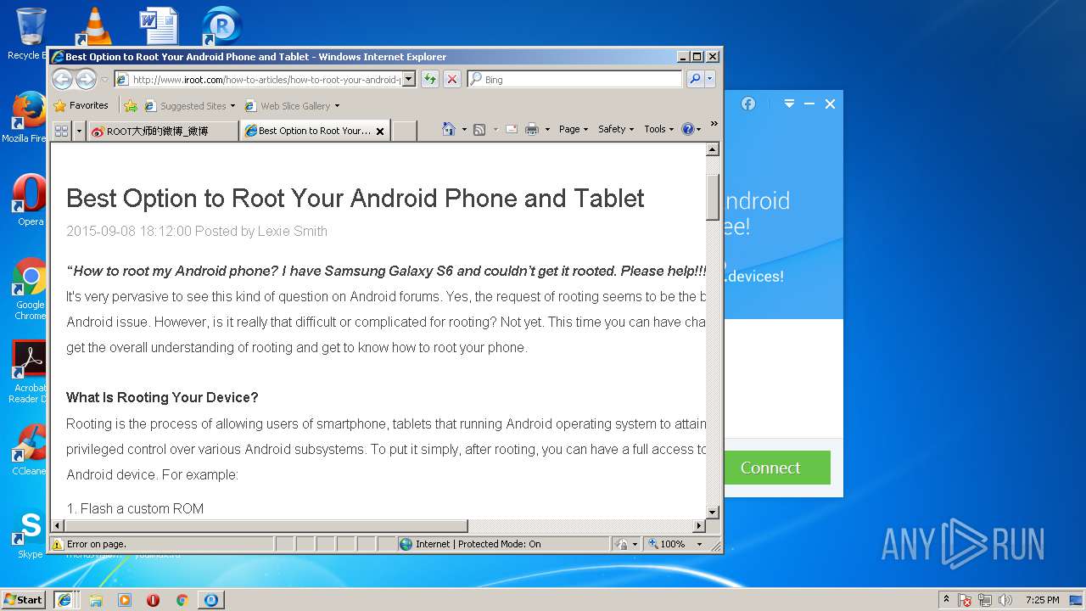
Task: Open the Word document desktop icon
Action: (159, 25)
